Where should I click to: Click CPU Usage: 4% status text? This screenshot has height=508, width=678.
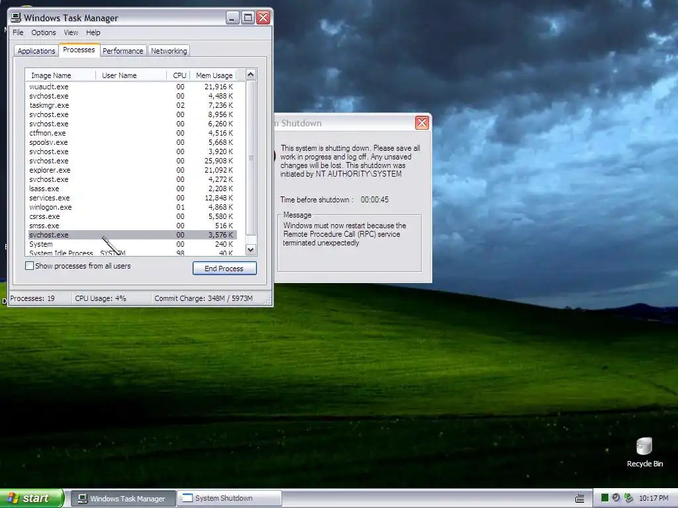[101, 298]
